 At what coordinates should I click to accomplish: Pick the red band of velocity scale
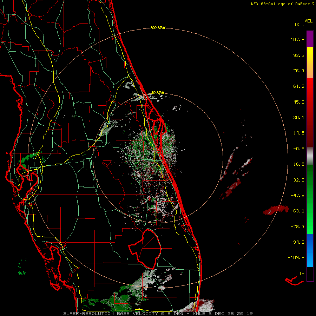310,112
